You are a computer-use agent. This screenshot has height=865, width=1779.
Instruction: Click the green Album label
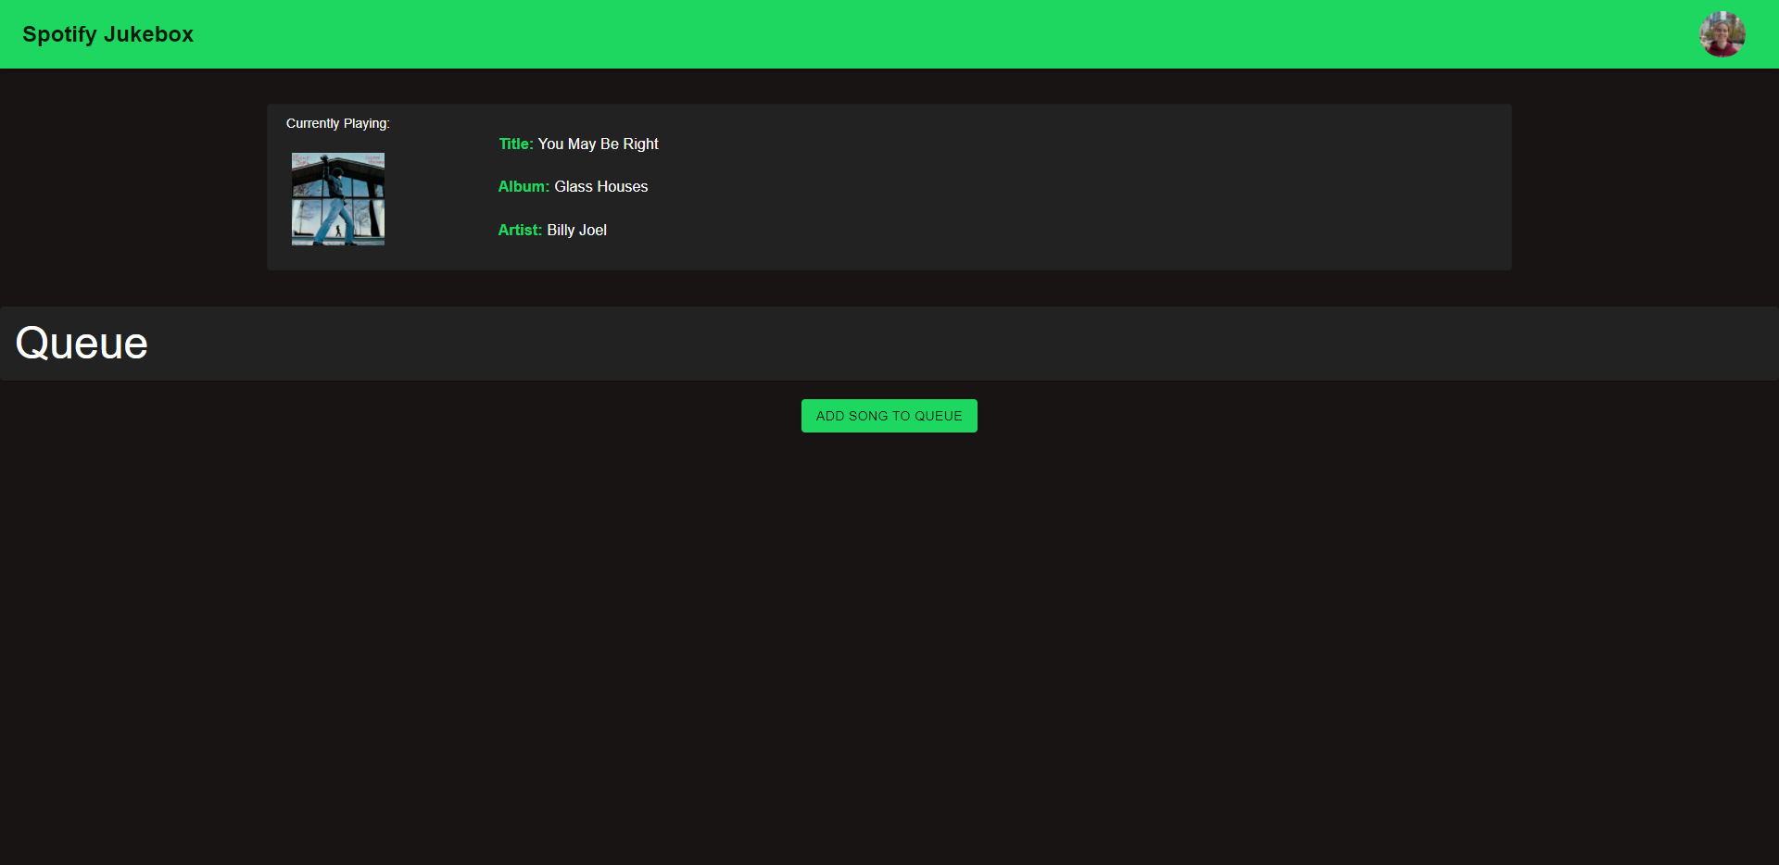point(524,186)
